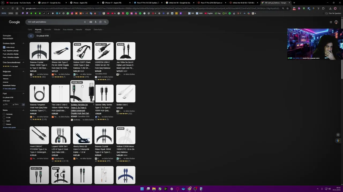The width and height of the screenshot is (343, 192).
Task: Filter by trendyol.com store
Action: click(x=7, y=75)
